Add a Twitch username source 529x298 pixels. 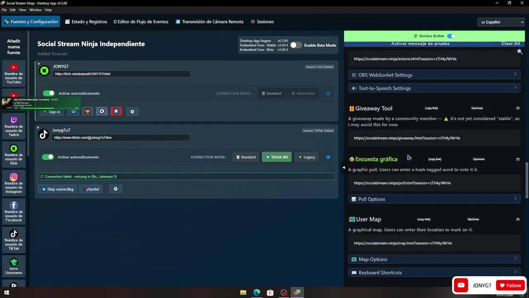14,126
